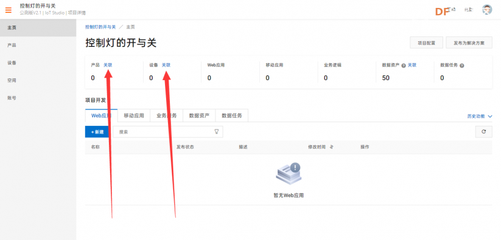
Task: Open 账号 in sidebar
Action: coord(38,98)
